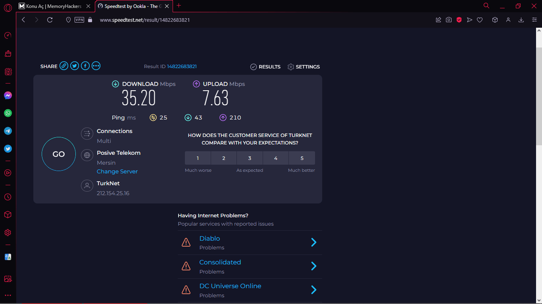Toggle the VPN badge

coord(79,20)
